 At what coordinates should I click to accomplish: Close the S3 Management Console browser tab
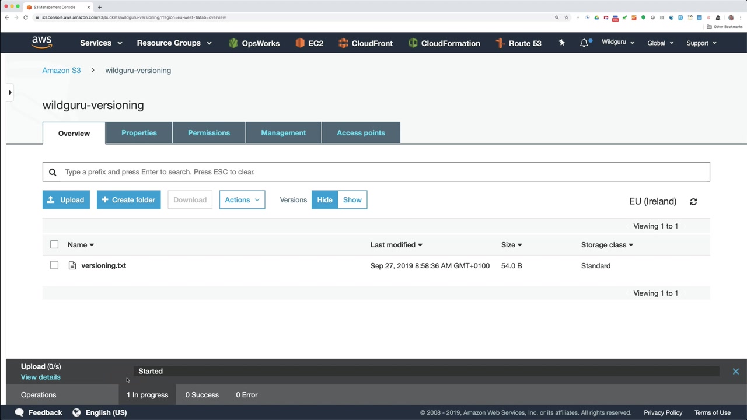coord(89,7)
